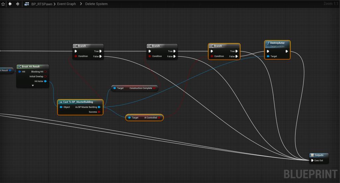Click the Outputs node icon
Viewport: 340px width, 183px height.
point(312,155)
